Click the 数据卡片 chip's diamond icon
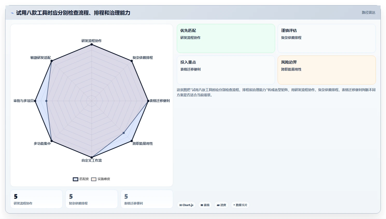Viewport: 386px width, 219px height. pyautogui.click(x=234, y=205)
